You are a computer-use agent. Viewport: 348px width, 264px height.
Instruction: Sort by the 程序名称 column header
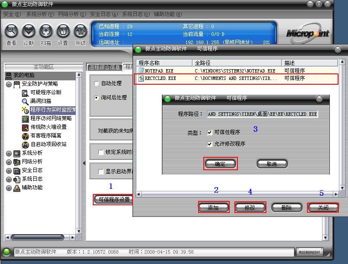point(164,63)
